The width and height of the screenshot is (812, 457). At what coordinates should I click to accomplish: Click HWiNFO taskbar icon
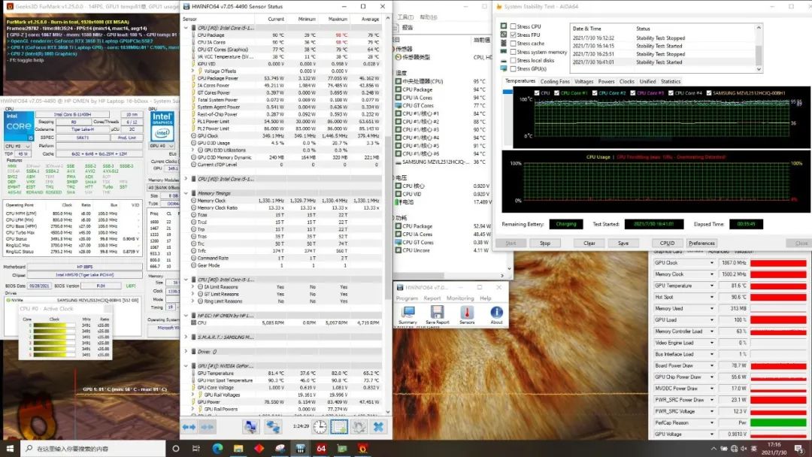300,448
